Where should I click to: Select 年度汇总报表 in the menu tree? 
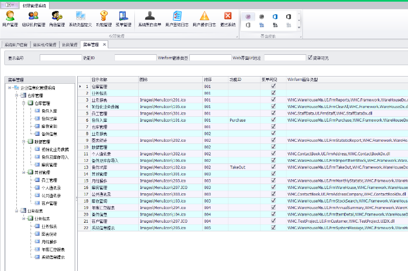pyautogui.click(x=53, y=249)
